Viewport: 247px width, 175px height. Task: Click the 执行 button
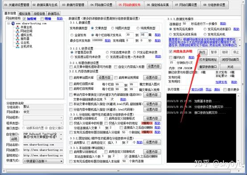202,52
